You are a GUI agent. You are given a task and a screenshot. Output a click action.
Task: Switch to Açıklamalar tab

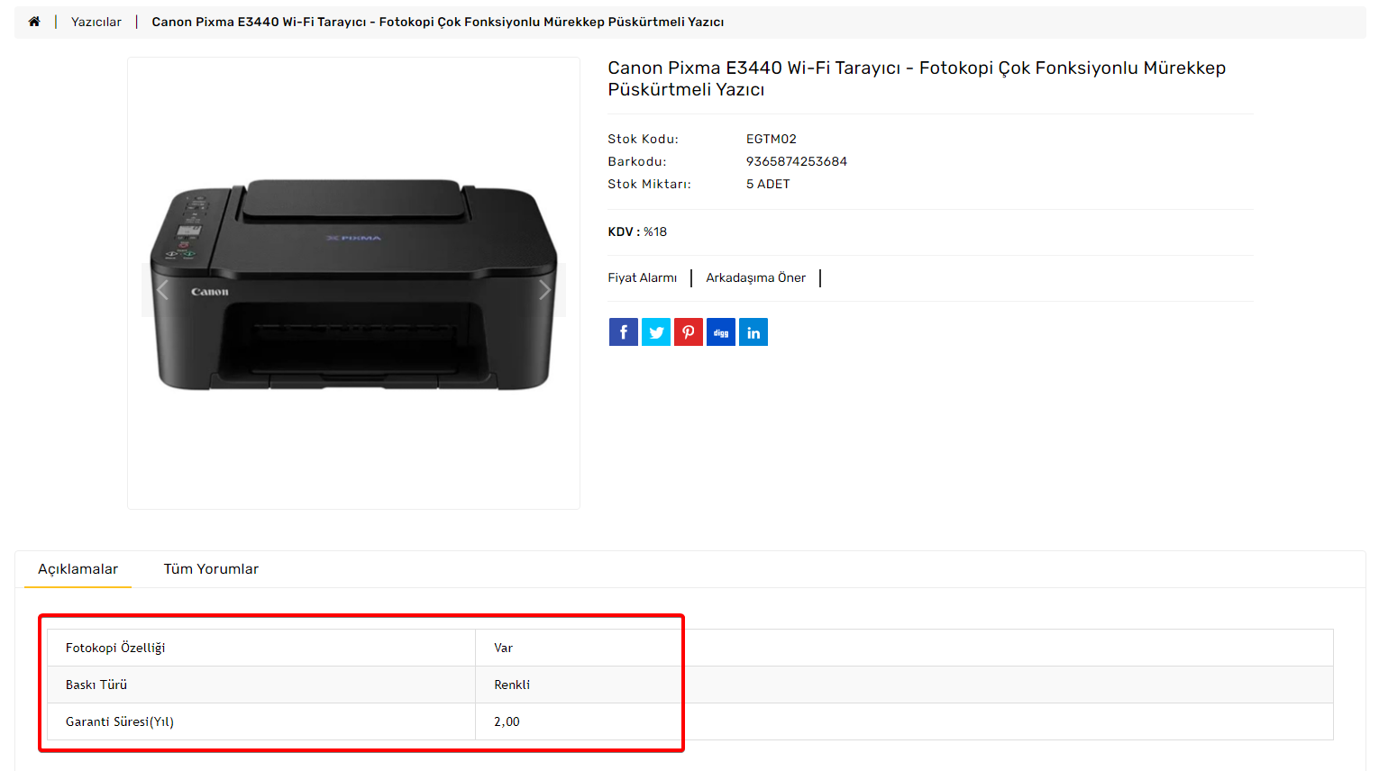click(x=78, y=569)
